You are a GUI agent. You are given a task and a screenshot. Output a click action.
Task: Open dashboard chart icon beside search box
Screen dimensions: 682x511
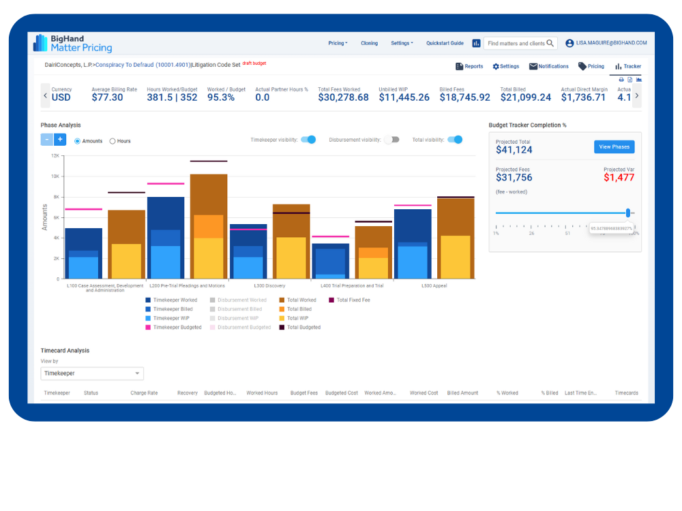coord(476,43)
